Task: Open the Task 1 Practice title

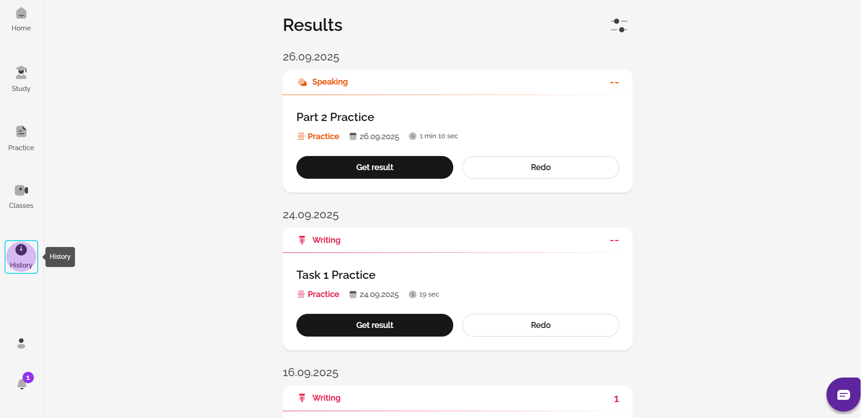Action: pyautogui.click(x=335, y=275)
